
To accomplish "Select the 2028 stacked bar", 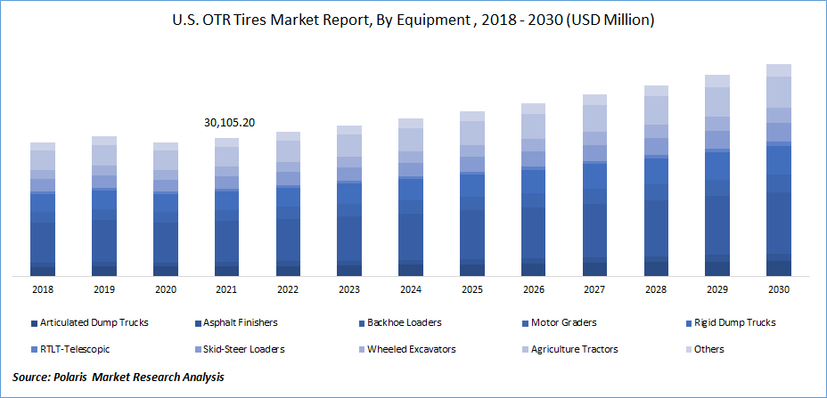I will click(656, 181).
